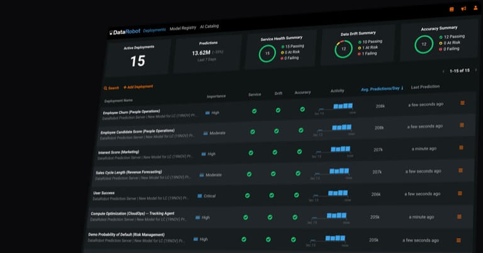Open the user profile icon
The image size is (483, 253).
tap(475, 8)
